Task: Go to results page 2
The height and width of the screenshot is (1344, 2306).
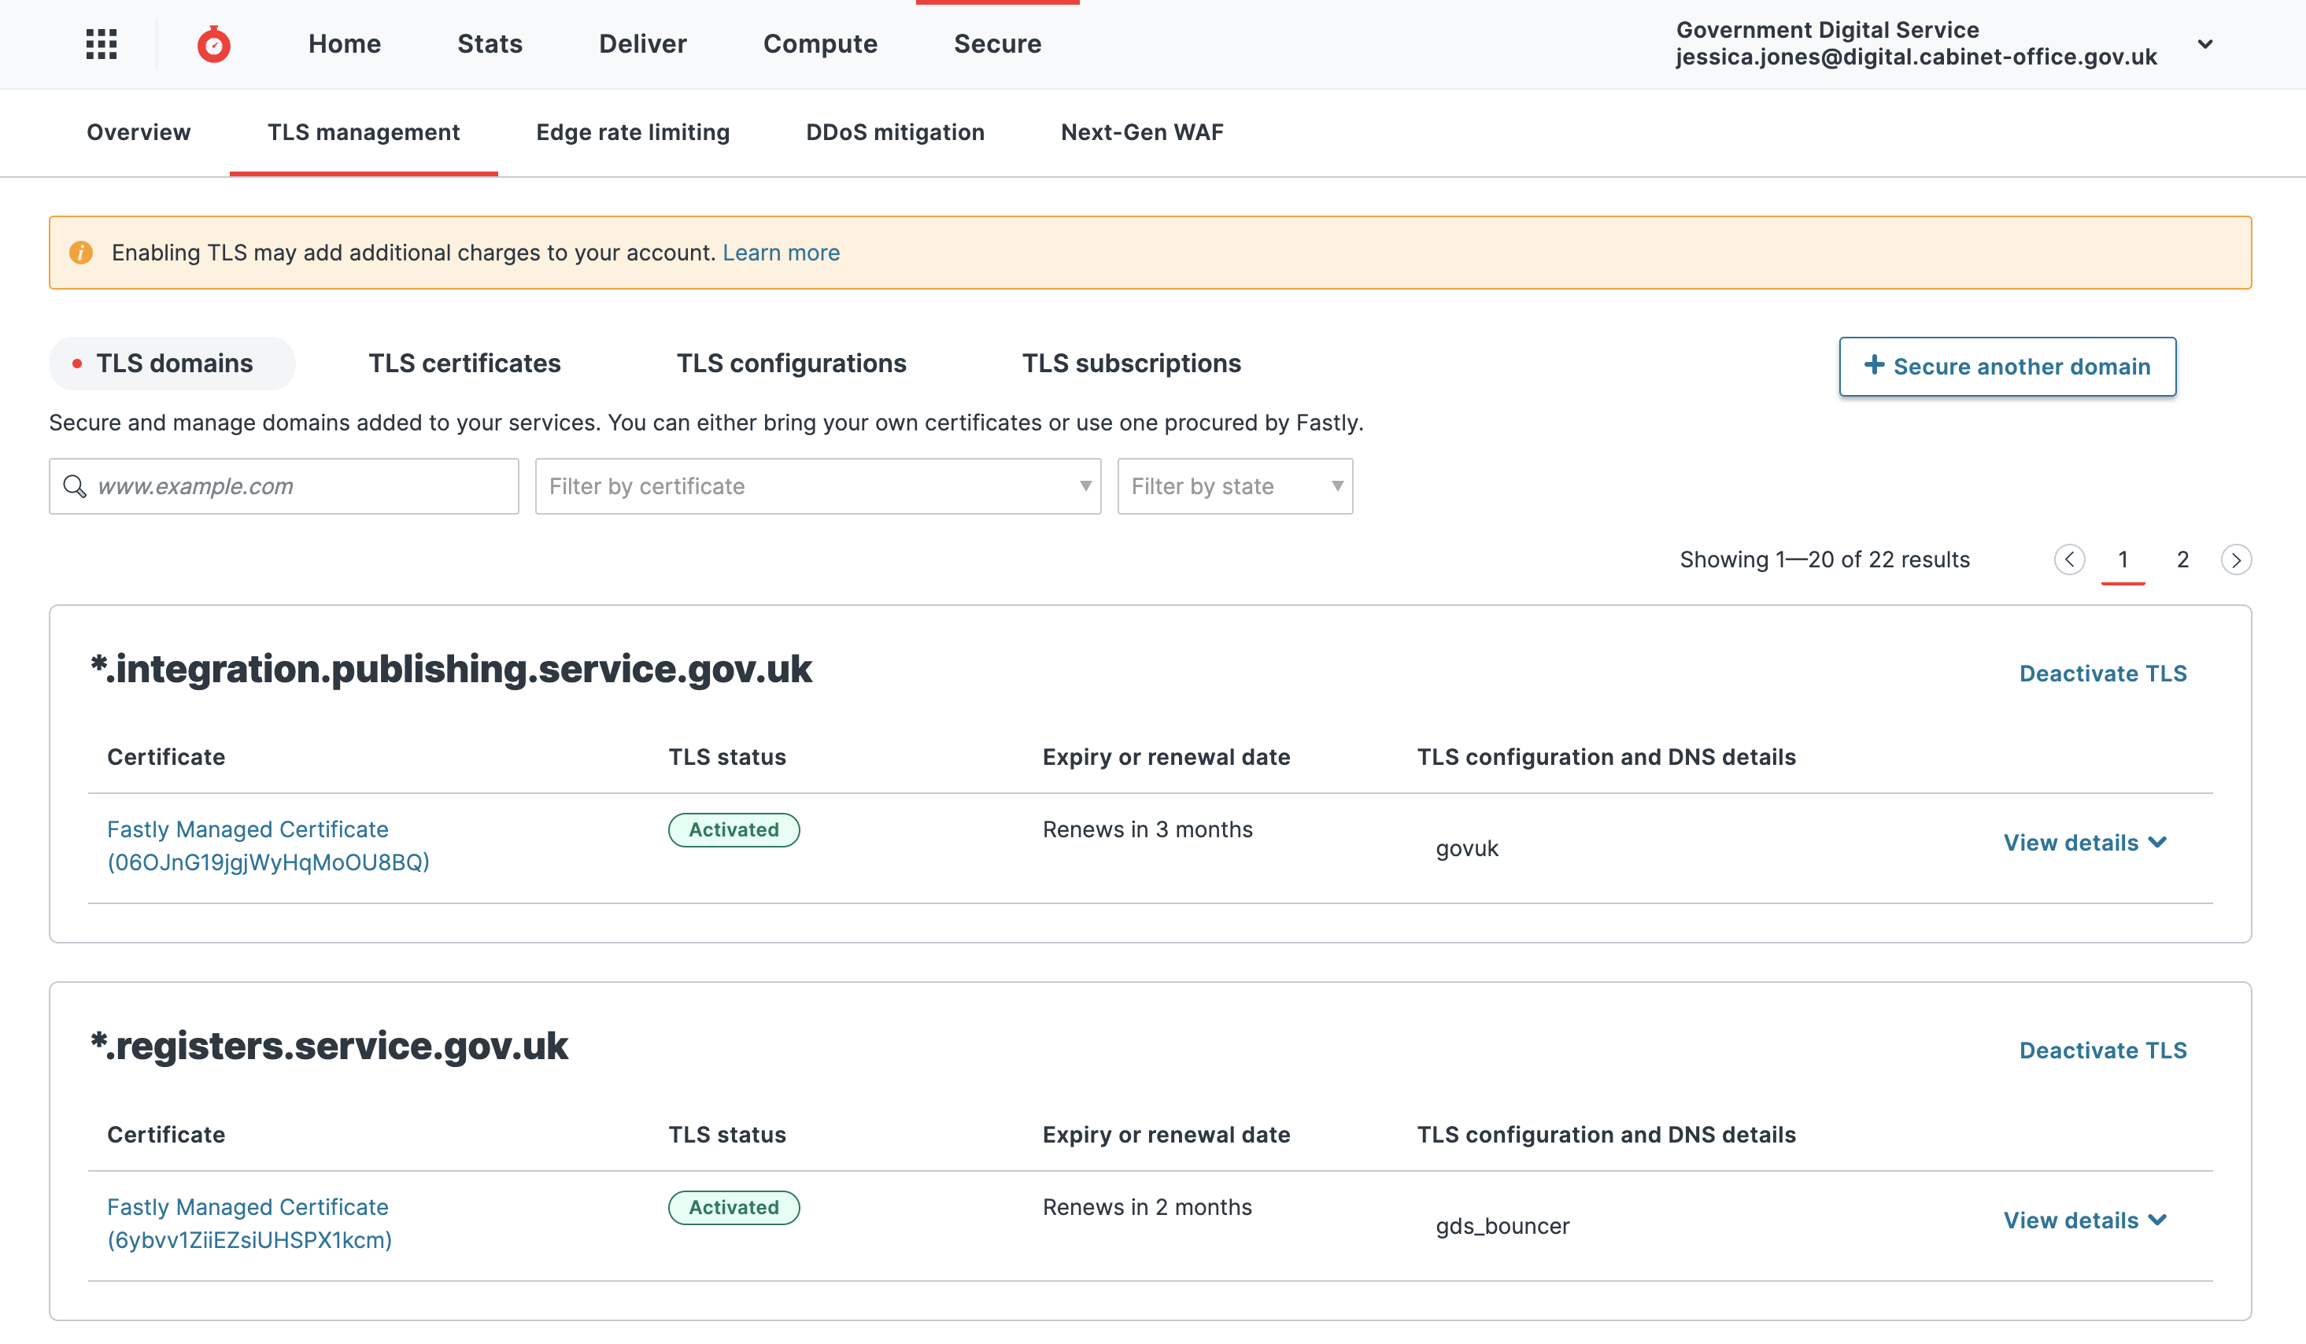Action: pyautogui.click(x=2182, y=559)
